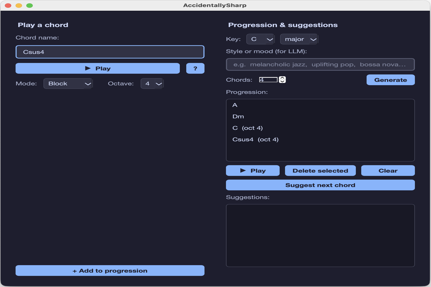Click Suggest next chord
Screen dimensions: 431x287
tap(320, 185)
